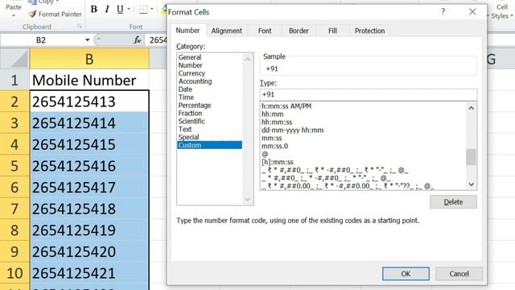Switch to the Font tab

265,31
